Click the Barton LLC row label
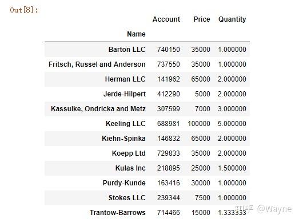Image resolution: width=299 pixels, height=223 pixels. [127, 50]
